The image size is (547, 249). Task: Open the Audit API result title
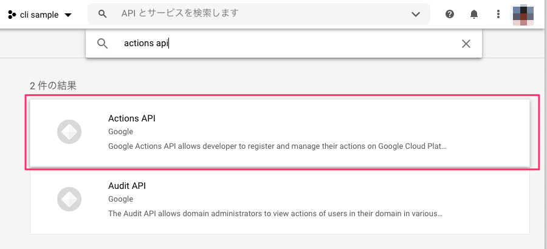click(x=127, y=186)
